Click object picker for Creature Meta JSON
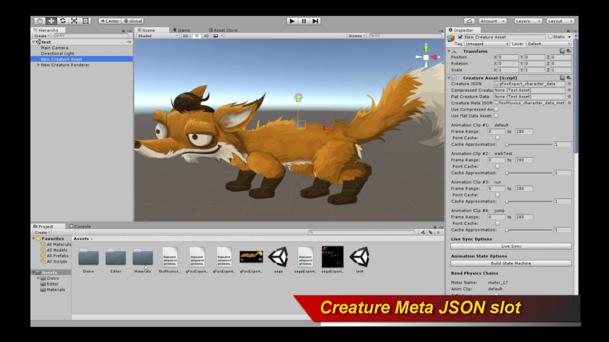The height and width of the screenshot is (342, 609). click(x=570, y=103)
